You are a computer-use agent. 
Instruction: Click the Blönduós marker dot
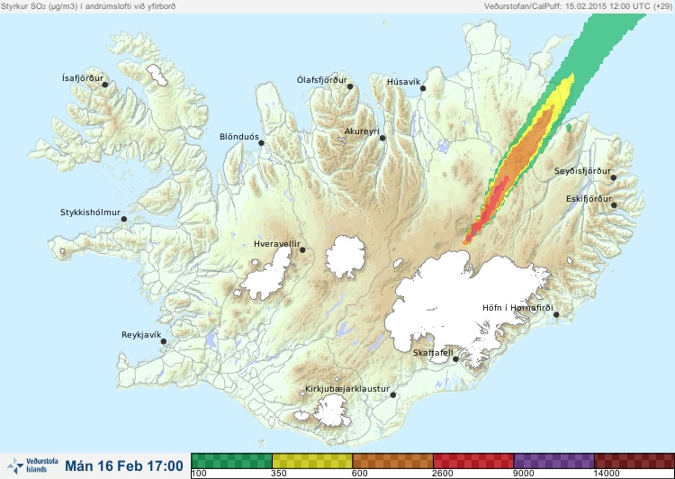coord(261,143)
